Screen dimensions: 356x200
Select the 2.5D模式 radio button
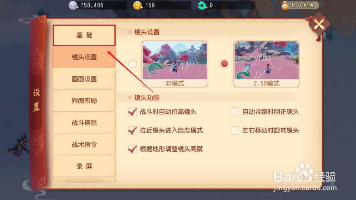coord(224,64)
